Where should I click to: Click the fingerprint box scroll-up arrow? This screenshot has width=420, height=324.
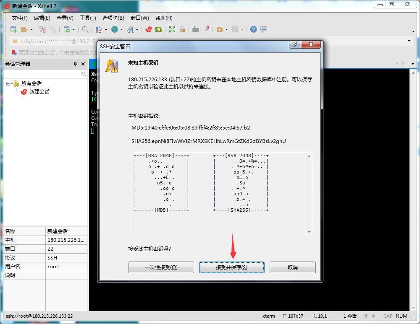point(309,156)
